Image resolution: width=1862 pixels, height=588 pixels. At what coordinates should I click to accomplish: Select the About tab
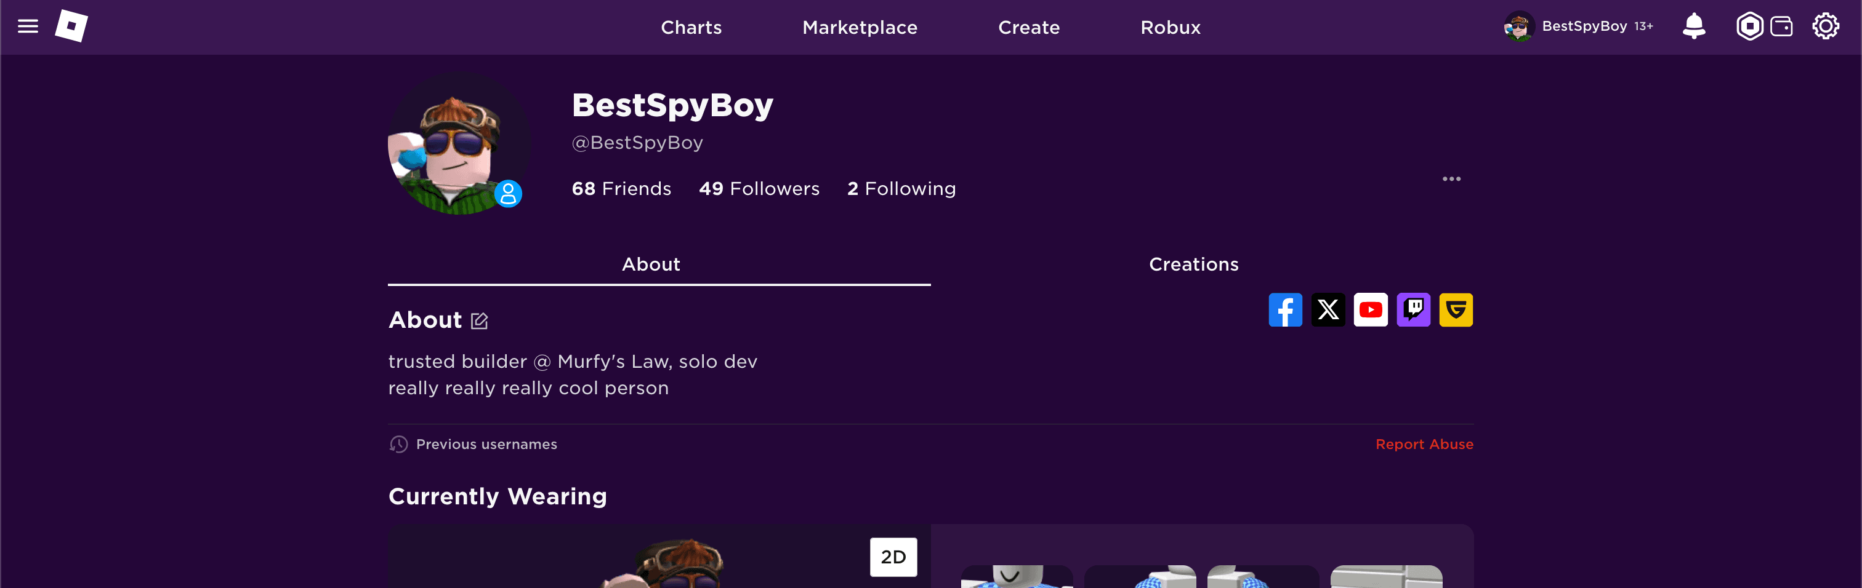pyautogui.click(x=658, y=264)
